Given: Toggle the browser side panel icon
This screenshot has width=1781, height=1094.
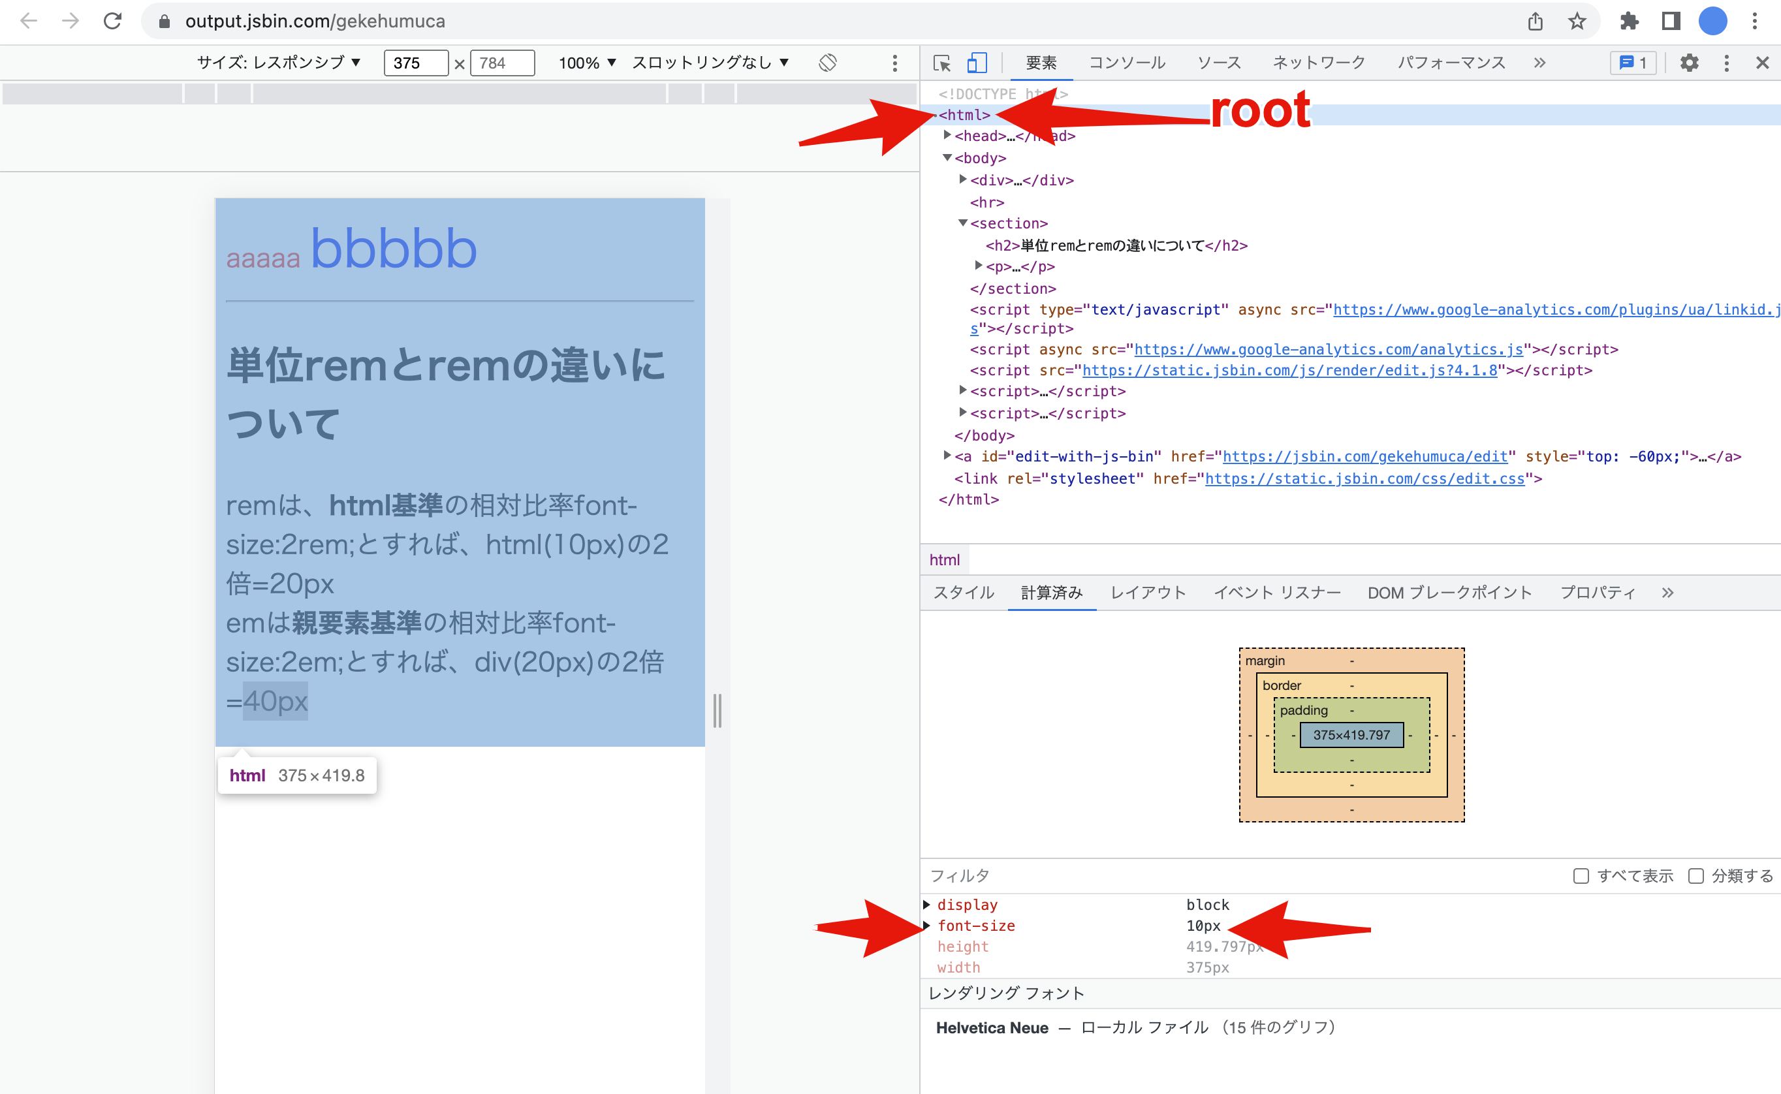Looking at the screenshot, I should click(x=1671, y=21).
